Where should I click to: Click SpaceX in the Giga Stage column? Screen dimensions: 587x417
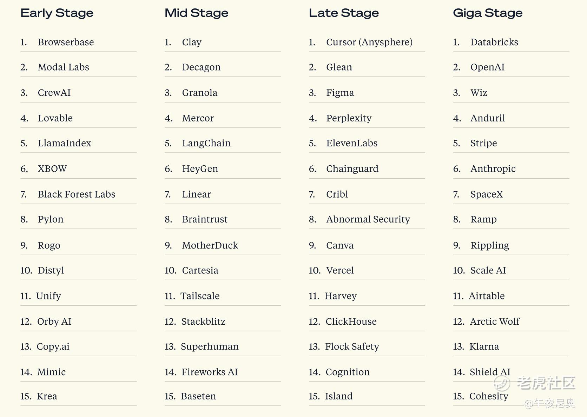coord(487,194)
